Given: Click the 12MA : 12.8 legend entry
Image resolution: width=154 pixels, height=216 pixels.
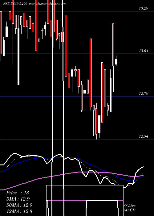Looking at the screenshot, I should click(x=19, y=211).
